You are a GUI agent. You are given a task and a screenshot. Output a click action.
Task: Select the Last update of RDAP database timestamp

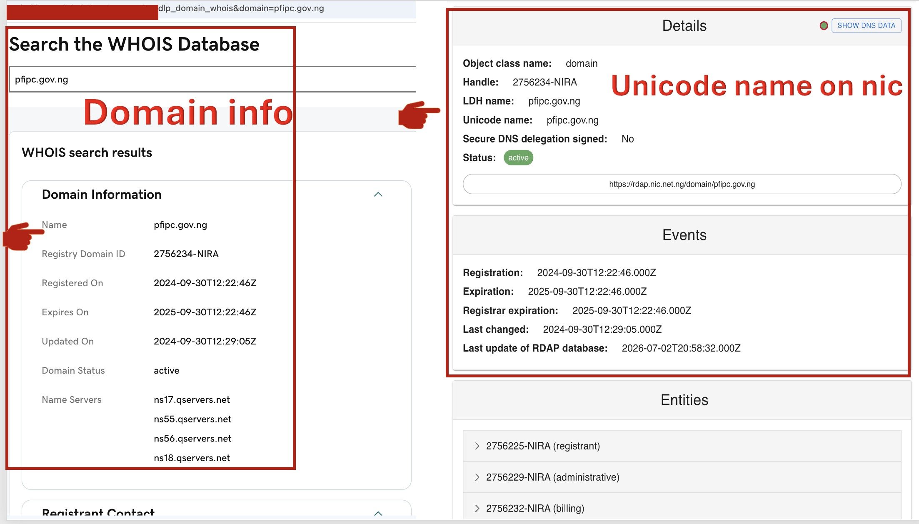(x=681, y=348)
